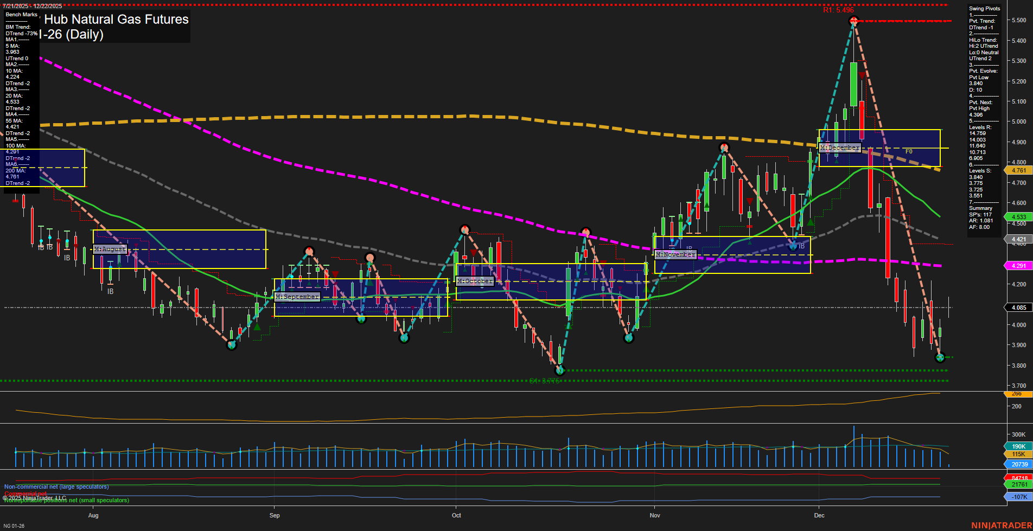
Task: Click the teal swing low marker near the S1 line
Action: point(559,371)
